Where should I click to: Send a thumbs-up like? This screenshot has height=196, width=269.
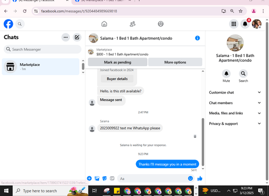coord(200,178)
